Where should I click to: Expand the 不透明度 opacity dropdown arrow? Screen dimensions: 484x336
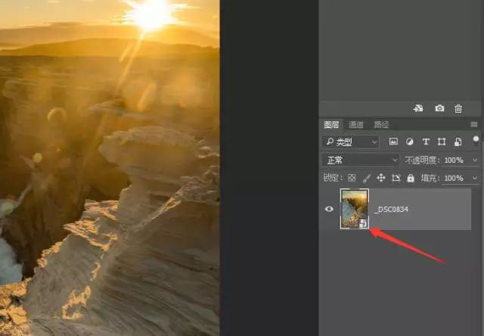tap(474, 160)
